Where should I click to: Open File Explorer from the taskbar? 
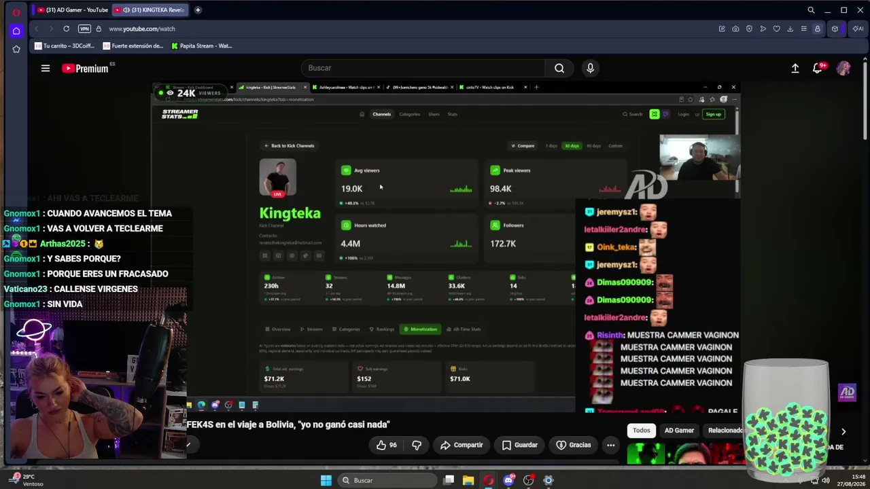point(468,481)
